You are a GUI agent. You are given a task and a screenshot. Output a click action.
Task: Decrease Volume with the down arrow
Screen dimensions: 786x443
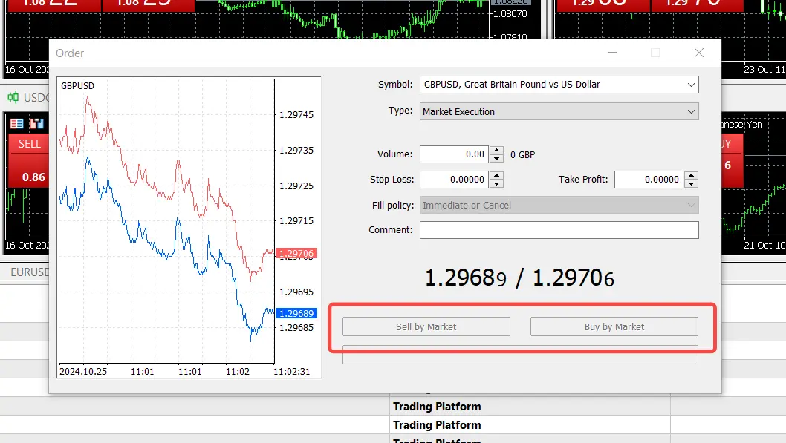coord(497,159)
